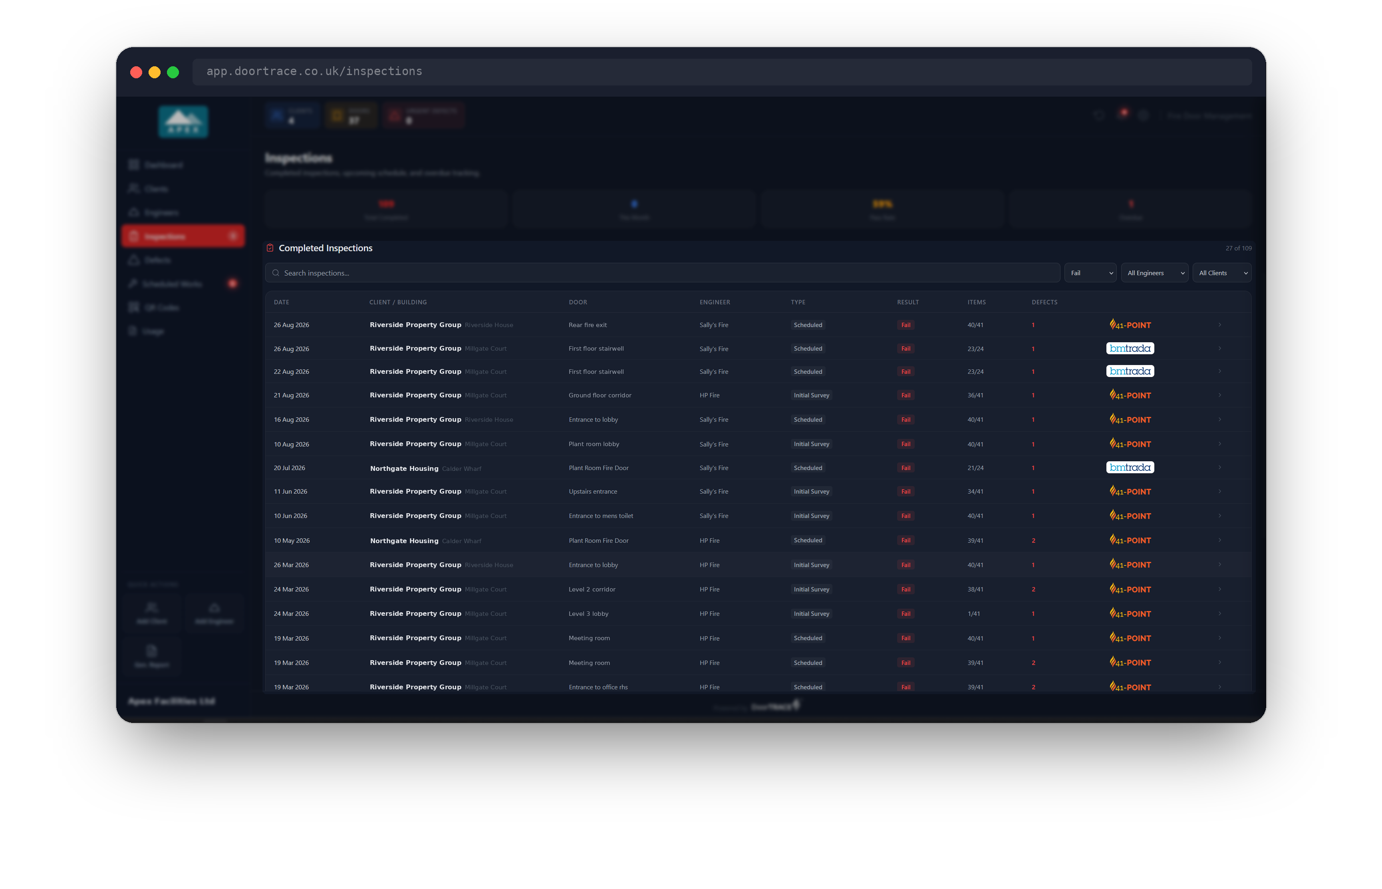Open the Fail result filter dropdown
1382x889 pixels.
(x=1090, y=273)
